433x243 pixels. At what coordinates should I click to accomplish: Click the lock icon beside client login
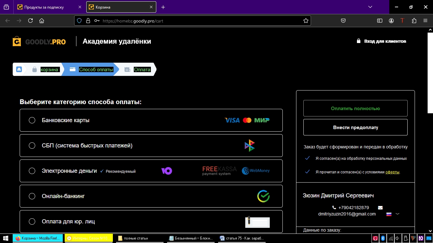[359, 41]
